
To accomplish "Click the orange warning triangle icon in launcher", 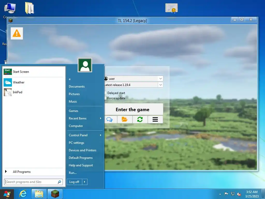I will point(17,33).
